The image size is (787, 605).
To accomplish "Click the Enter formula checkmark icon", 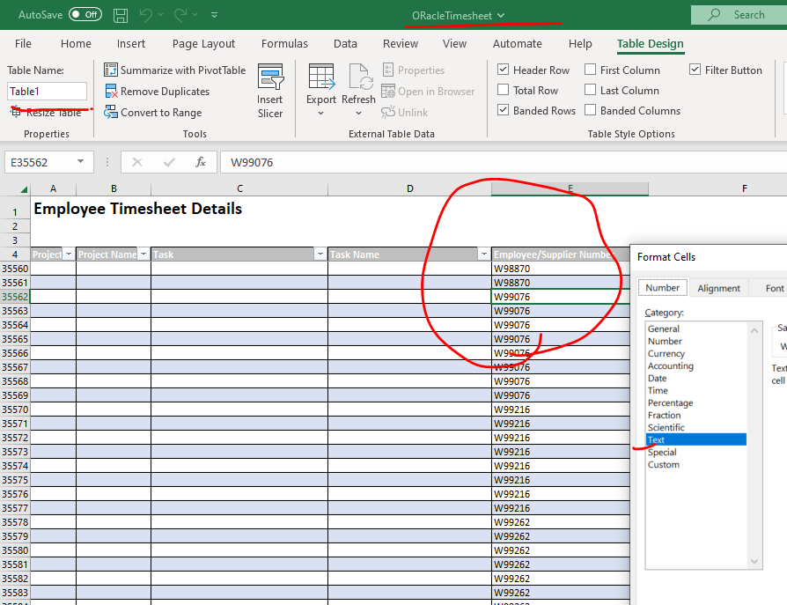I will pos(169,162).
